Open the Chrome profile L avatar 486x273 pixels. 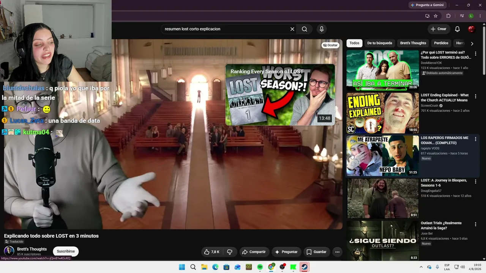471,16
